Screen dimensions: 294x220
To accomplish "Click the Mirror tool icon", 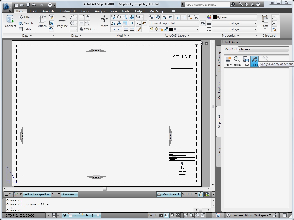I will [x=113, y=23].
